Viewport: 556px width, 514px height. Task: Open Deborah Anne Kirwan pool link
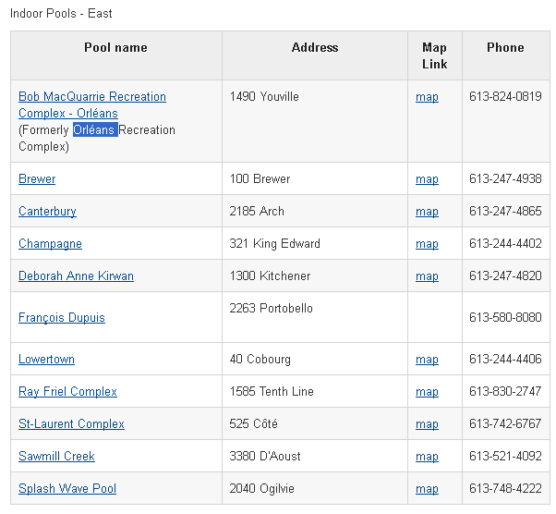(x=76, y=276)
